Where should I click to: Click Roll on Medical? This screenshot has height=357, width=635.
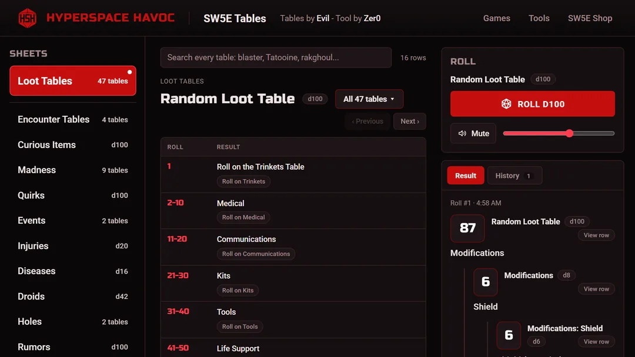[243, 217]
